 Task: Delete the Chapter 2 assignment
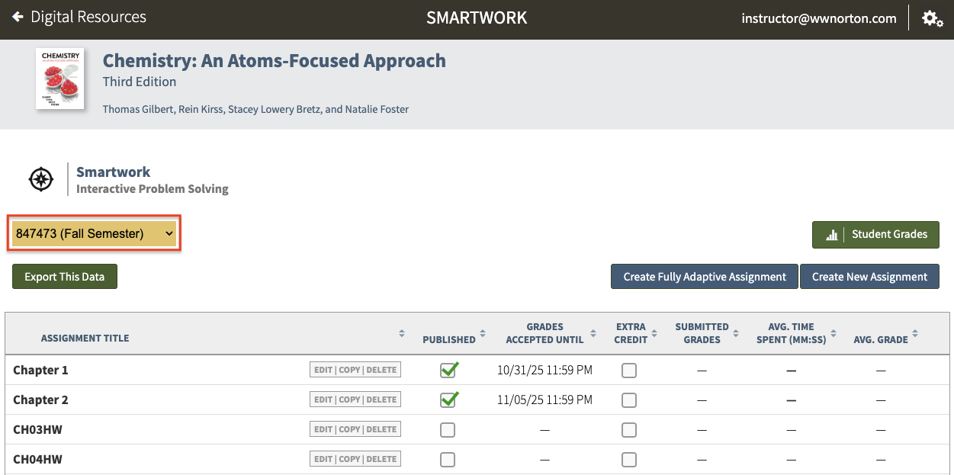(381, 400)
